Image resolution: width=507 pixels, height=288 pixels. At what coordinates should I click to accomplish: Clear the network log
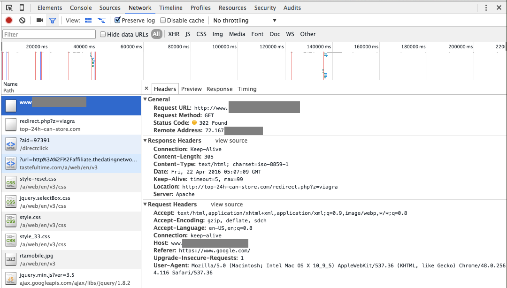tap(22, 20)
